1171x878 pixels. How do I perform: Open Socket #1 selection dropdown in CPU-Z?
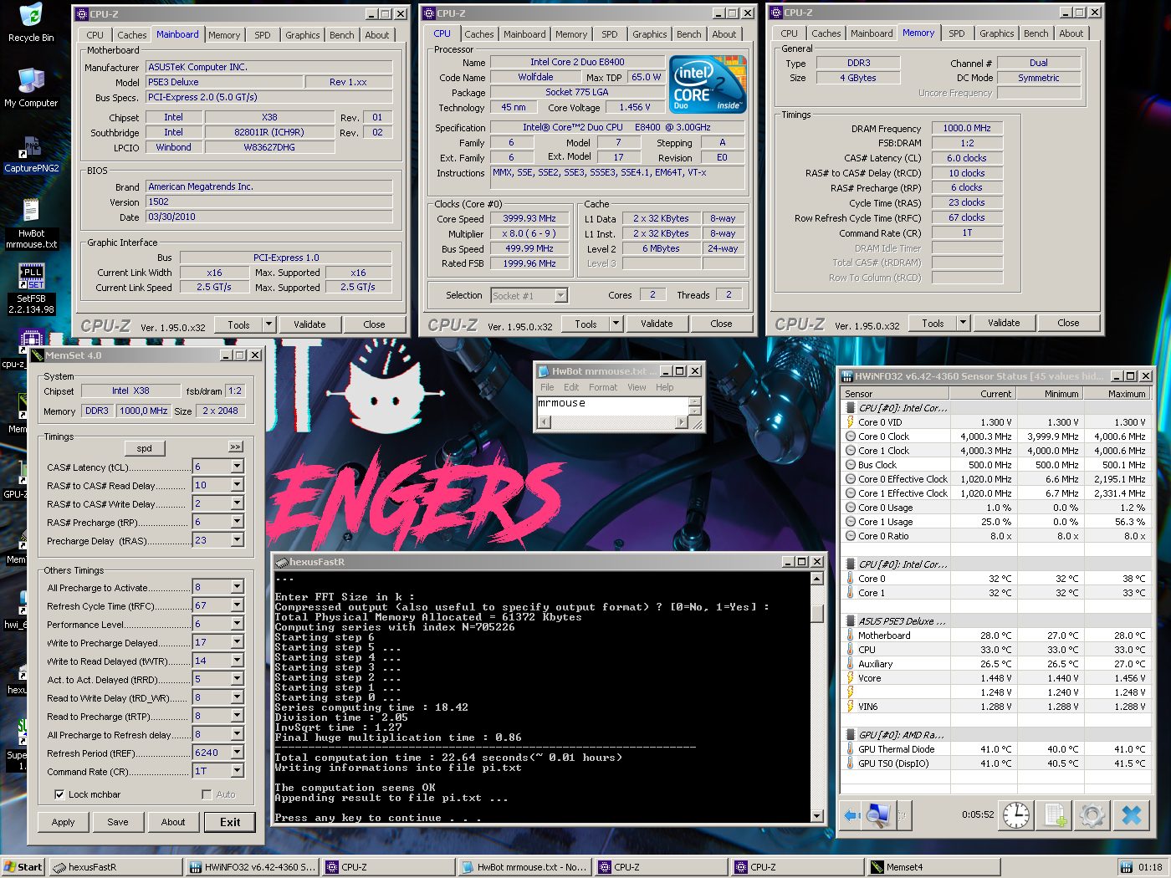click(561, 295)
